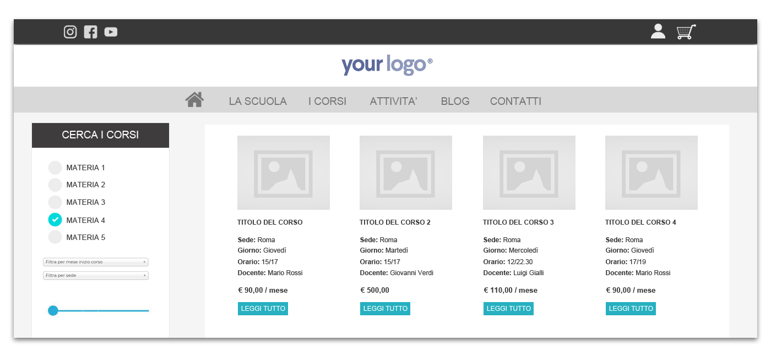The height and width of the screenshot is (357, 771).
Task: Uncheck the MATERIA 4 filter
Action: coord(55,220)
